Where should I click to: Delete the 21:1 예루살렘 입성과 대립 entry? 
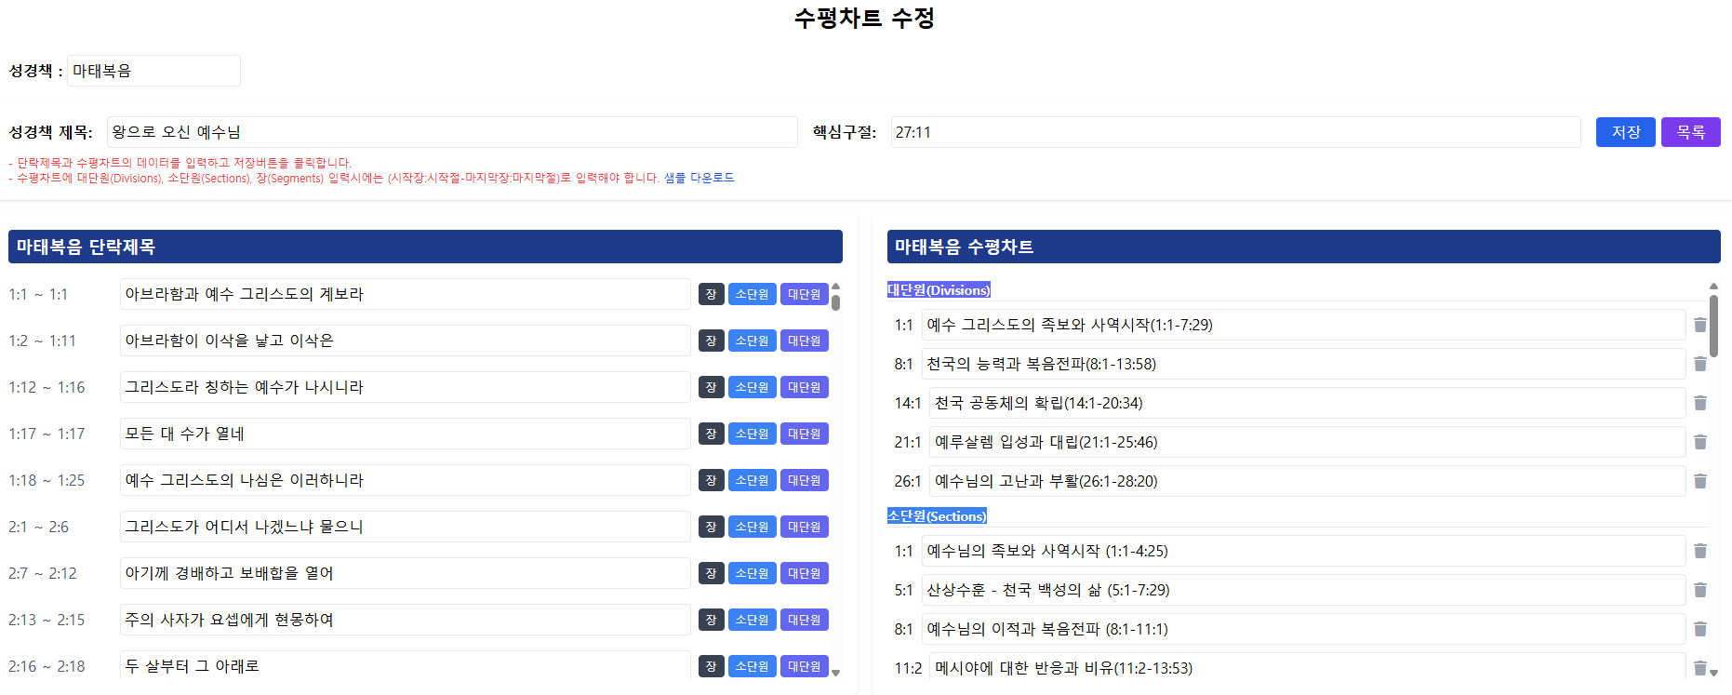point(1699,442)
